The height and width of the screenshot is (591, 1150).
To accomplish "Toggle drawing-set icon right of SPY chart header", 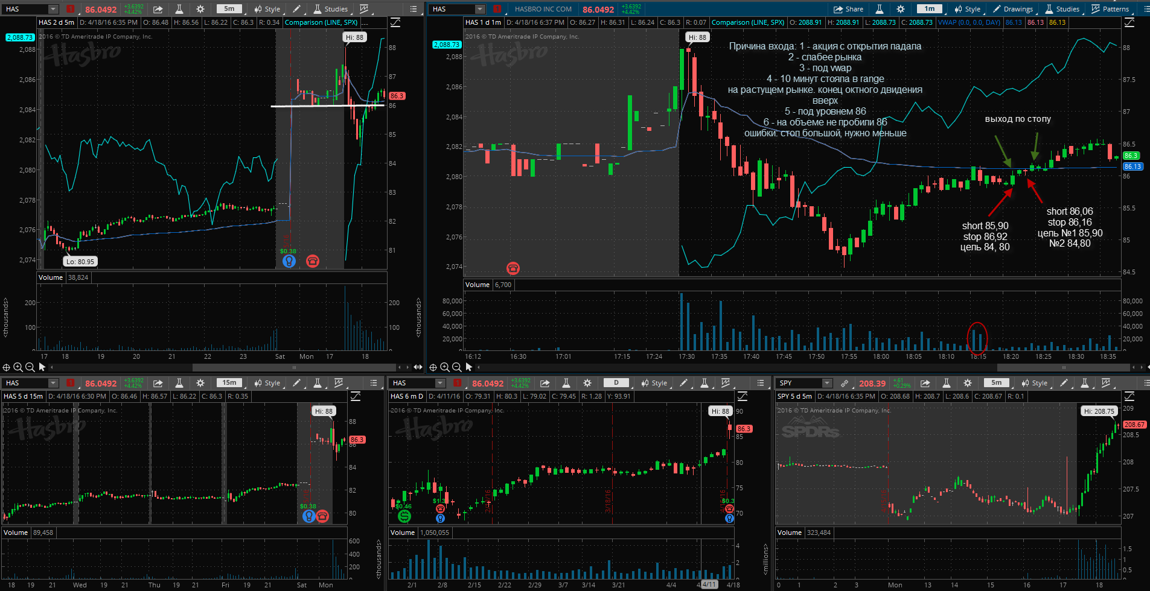I will click(1129, 396).
